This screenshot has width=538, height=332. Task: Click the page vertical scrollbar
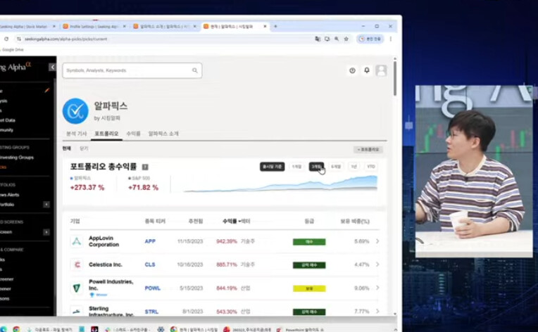(x=395, y=79)
